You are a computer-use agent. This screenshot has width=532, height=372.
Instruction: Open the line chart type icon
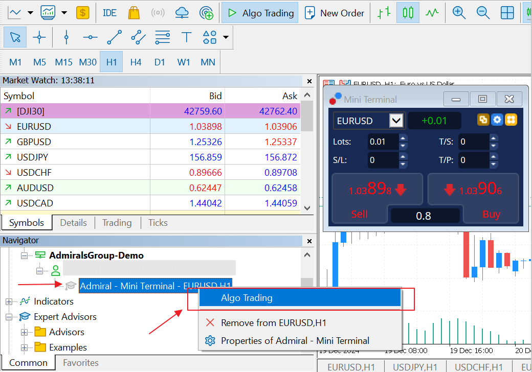[x=15, y=13]
